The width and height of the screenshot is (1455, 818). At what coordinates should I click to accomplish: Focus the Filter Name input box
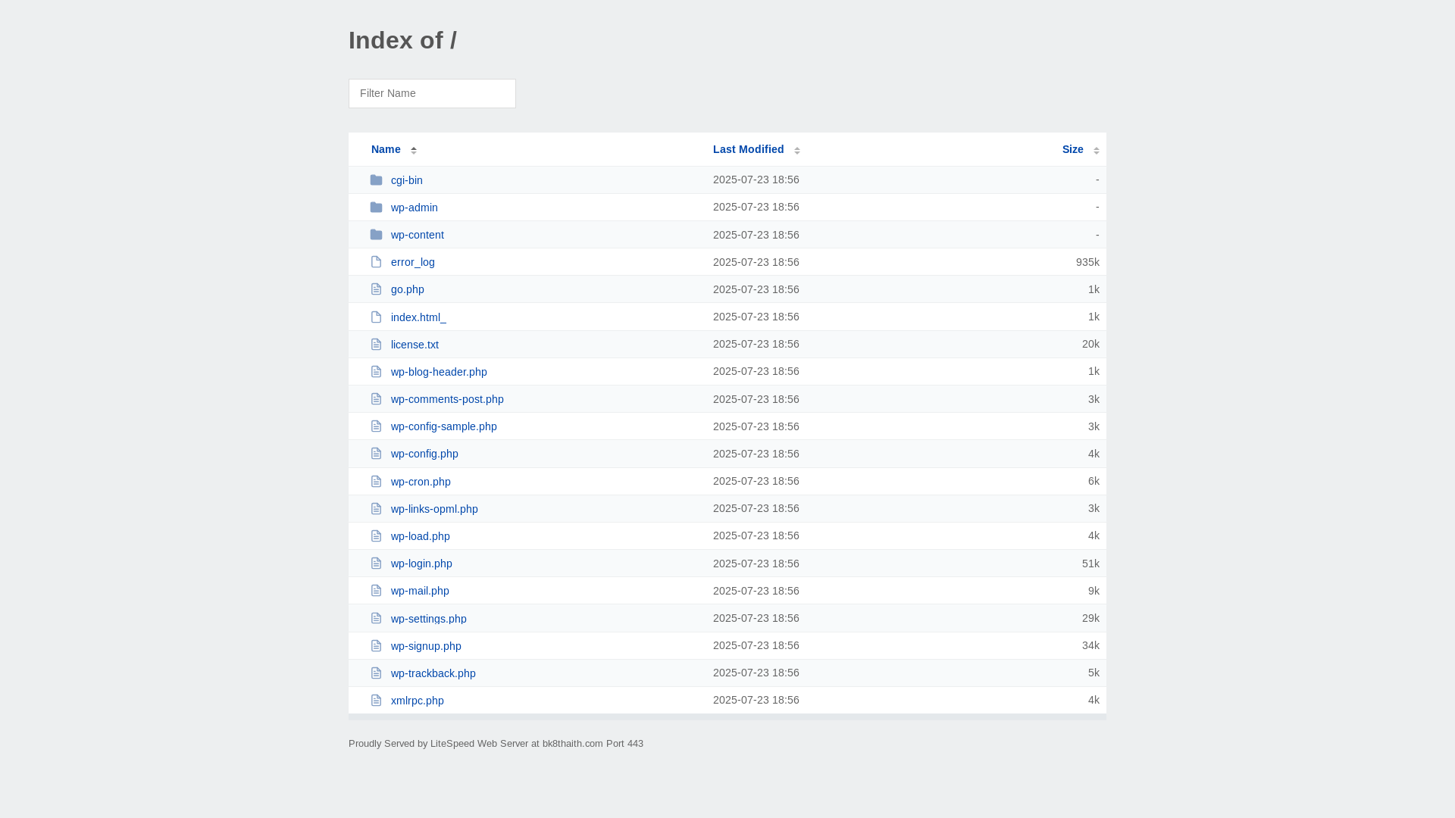[432, 93]
